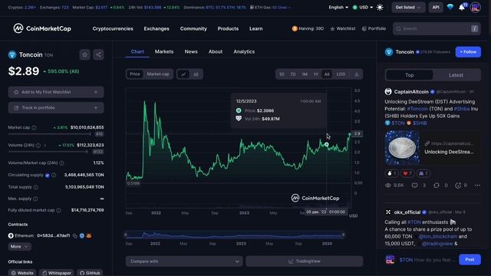Switch to the Chart tab

click(x=137, y=51)
